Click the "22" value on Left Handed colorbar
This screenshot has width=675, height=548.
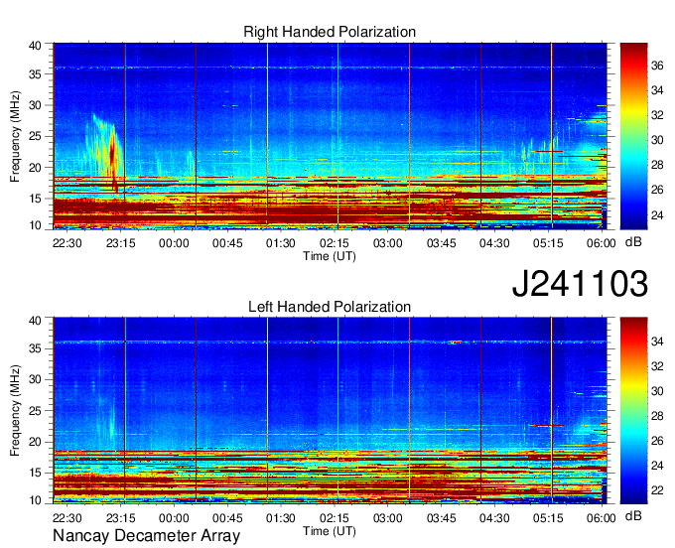tap(657, 490)
